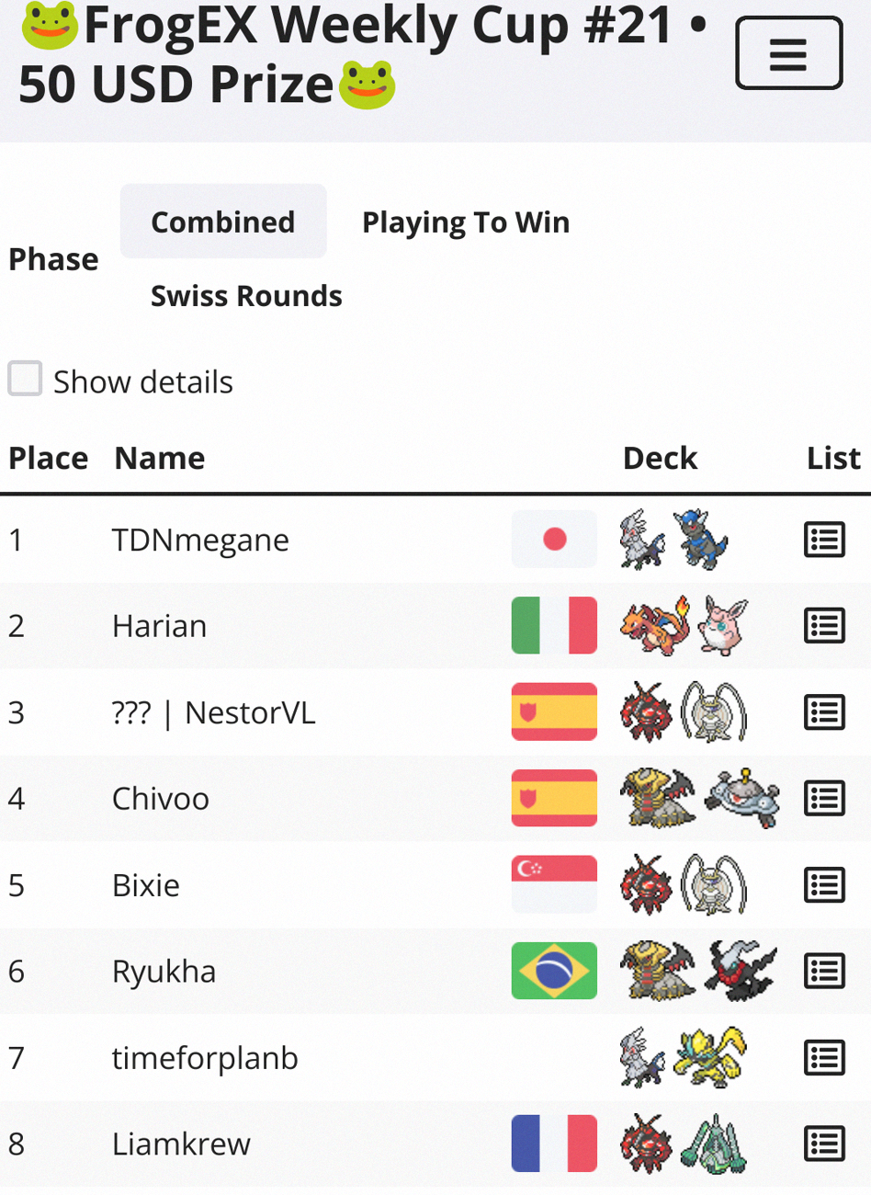Screen dimensions: 871x1195
Task: Click Chivoo's Giratina deck sprite
Action: (x=656, y=798)
